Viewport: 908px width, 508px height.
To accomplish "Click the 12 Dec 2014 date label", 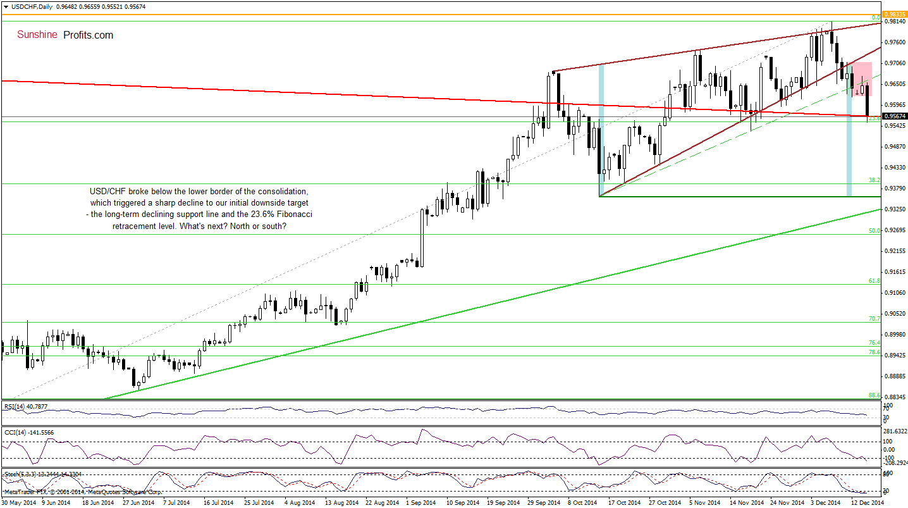I will 866,503.
